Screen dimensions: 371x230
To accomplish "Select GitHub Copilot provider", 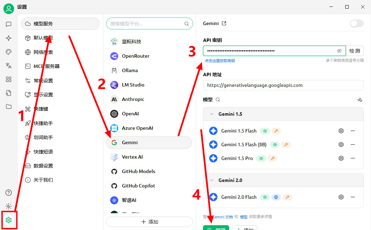I will coord(149,186).
